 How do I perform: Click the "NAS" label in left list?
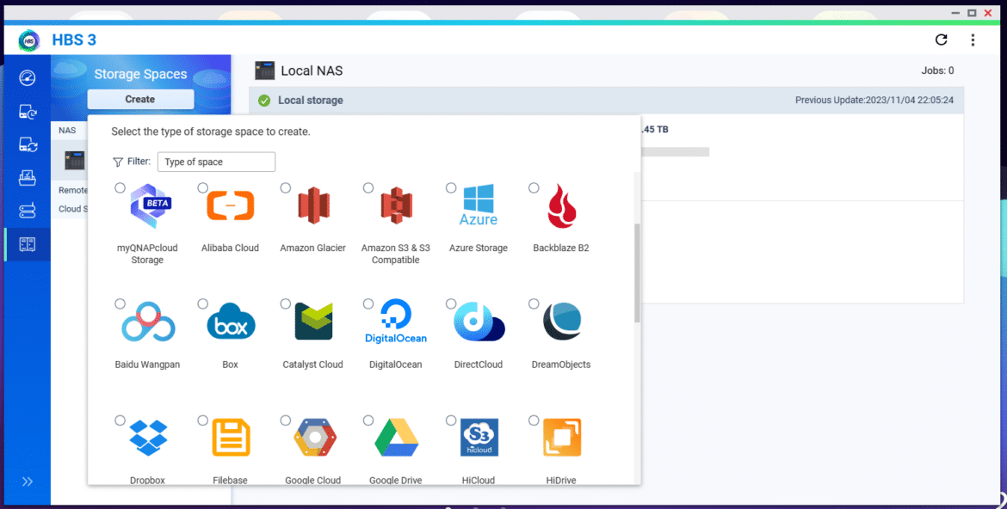(67, 131)
